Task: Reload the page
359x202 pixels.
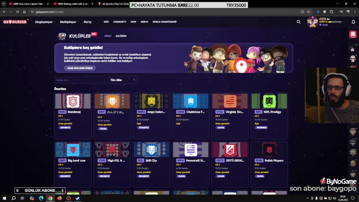Action: 17,12
